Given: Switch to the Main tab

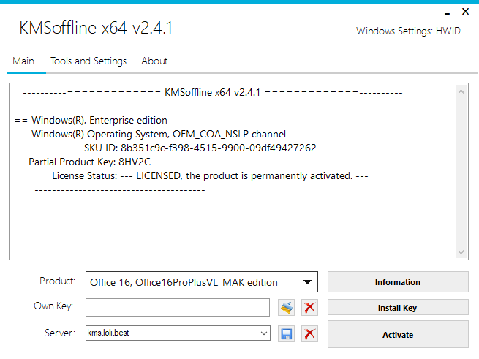Looking at the screenshot, I should [x=23, y=61].
